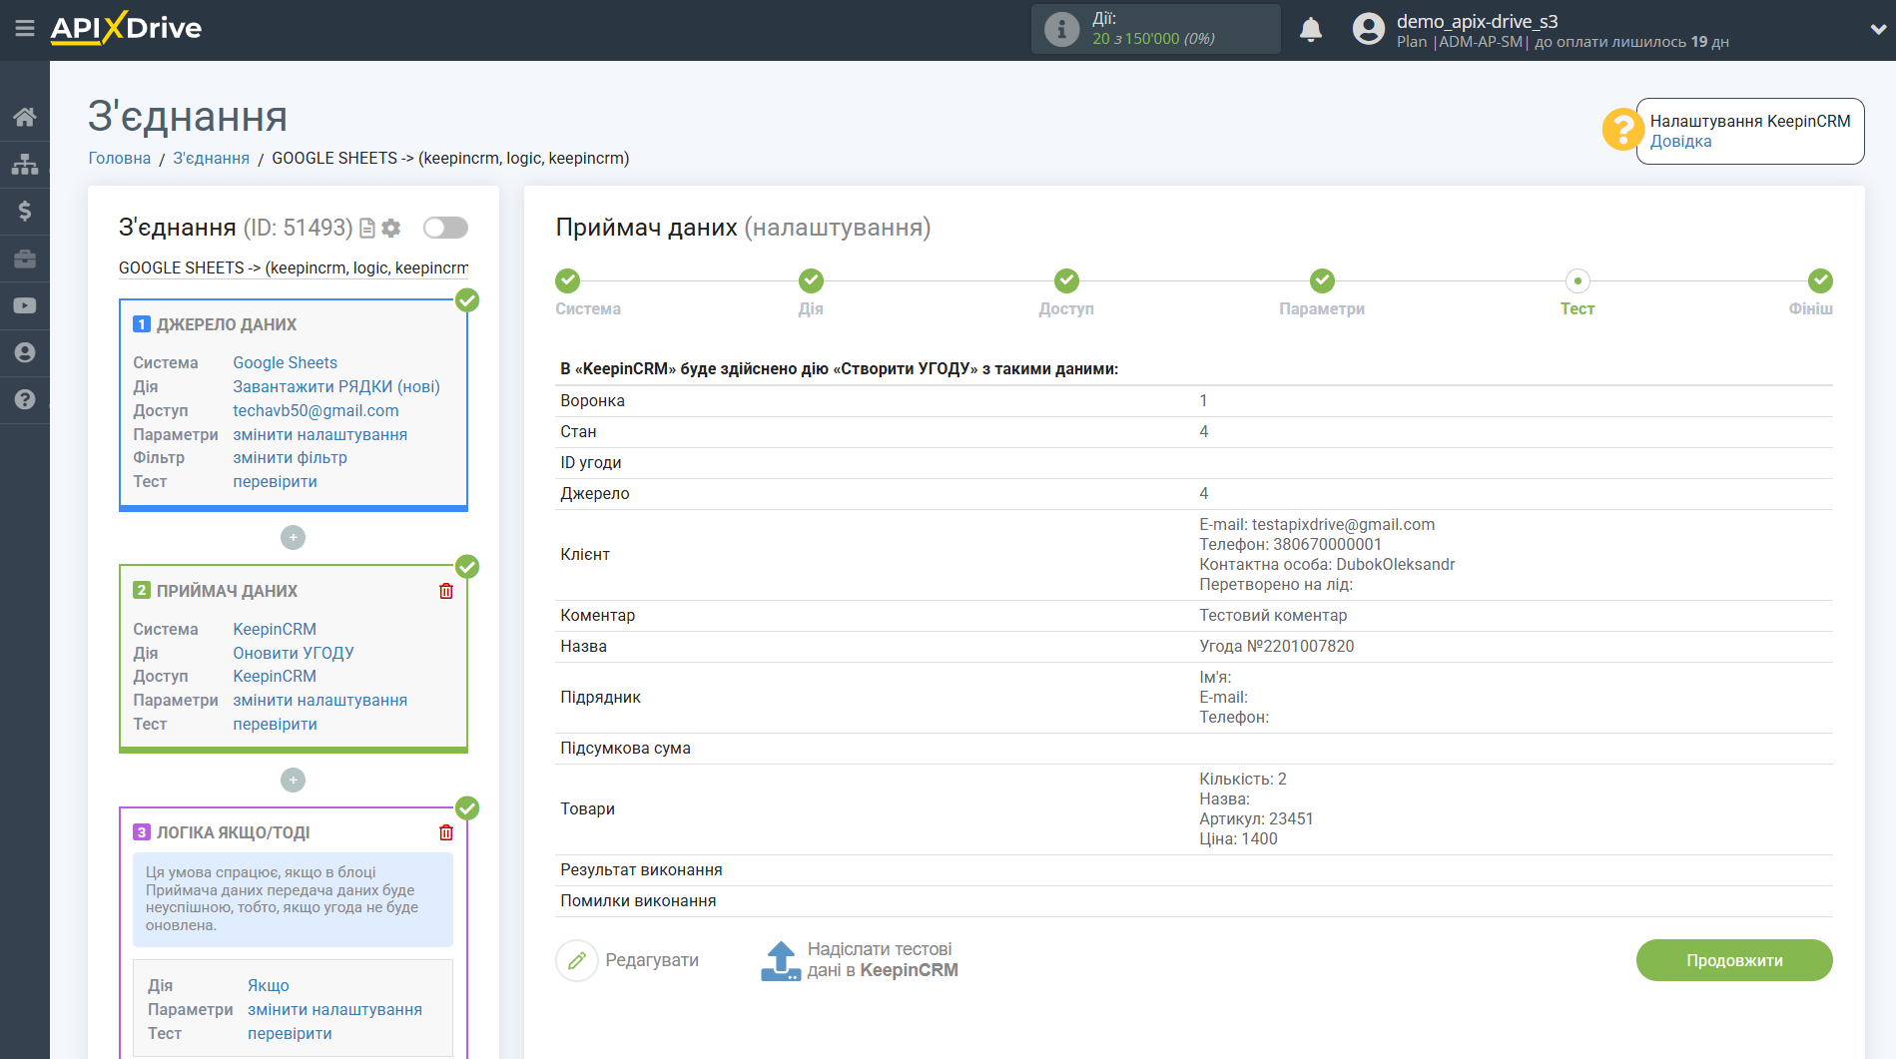
Task: Click the actions counter 20 з 150'000
Action: pos(1153,39)
